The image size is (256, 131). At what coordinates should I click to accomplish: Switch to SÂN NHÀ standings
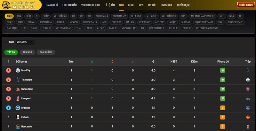point(27,52)
